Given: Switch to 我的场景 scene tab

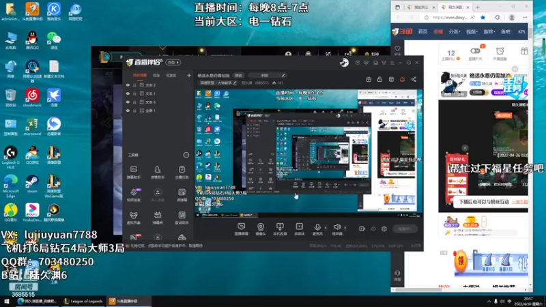Looking at the screenshot, I should click(140, 76).
